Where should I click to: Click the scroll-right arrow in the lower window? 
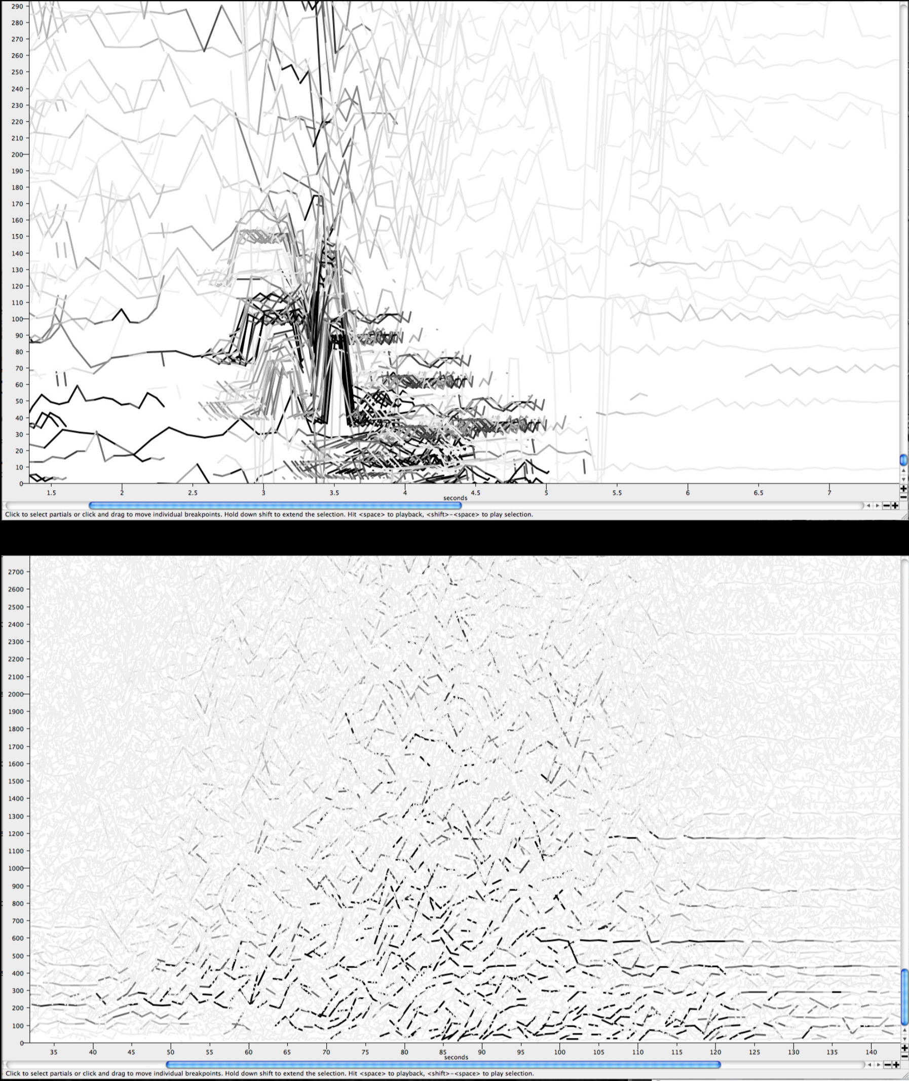[879, 1064]
